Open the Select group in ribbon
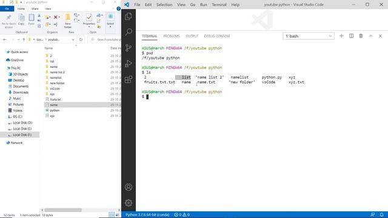This screenshot has height=218, width=388. coord(110,20)
